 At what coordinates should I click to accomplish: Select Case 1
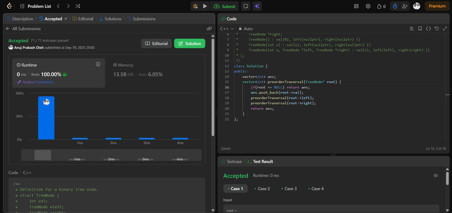pyautogui.click(x=235, y=188)
